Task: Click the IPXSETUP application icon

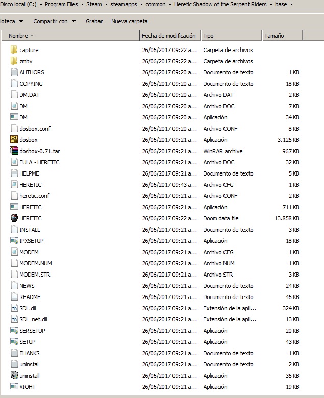Action: (x=14, y=241)
